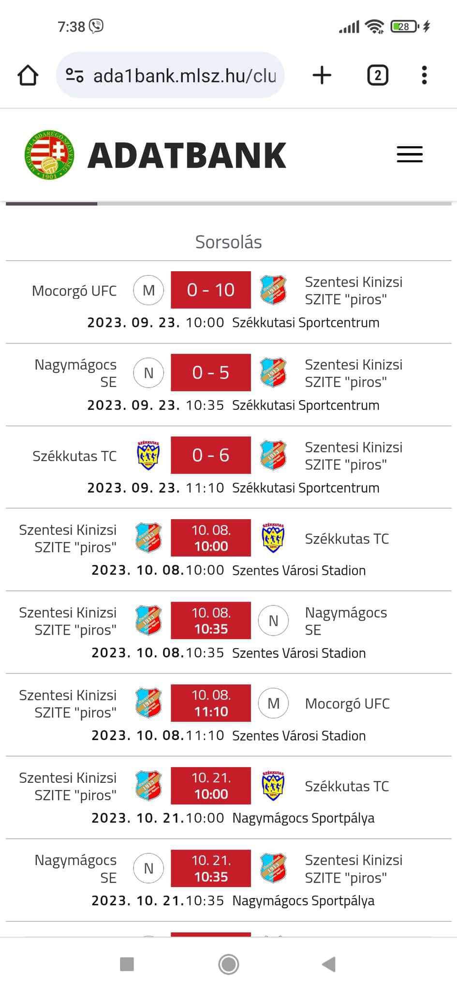Image resolution: width=457 pixels, height=992 pixels.
Task: Open the browser three-dot overflow menu
Action: pos(424,76)
